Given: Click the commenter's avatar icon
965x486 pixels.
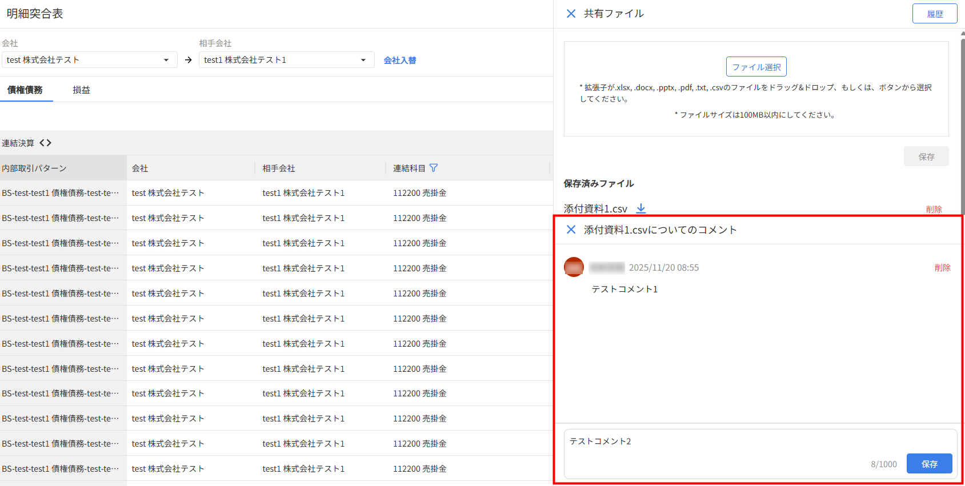Looking at the screenshot, I should click(x=574, y=267).
